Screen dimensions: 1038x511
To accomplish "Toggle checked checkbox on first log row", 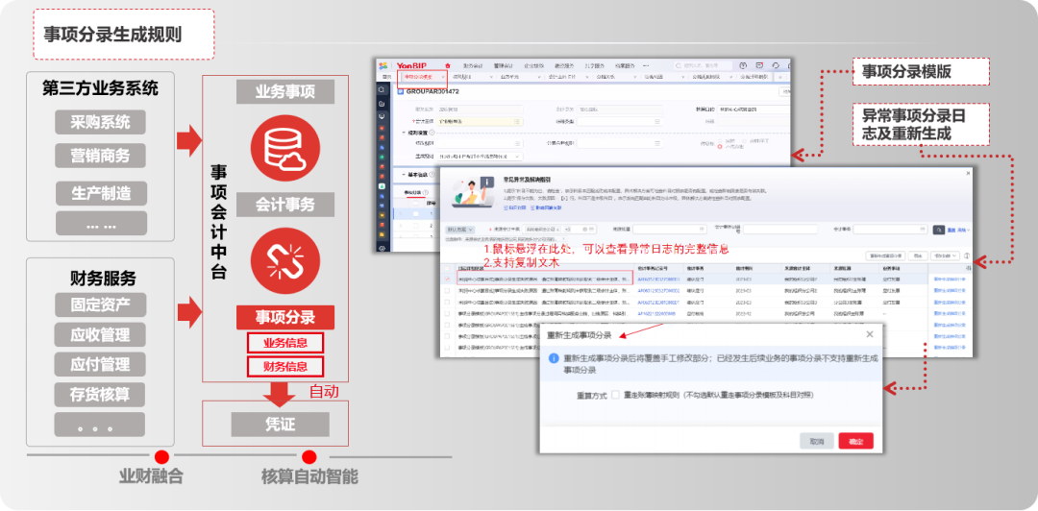I will point(449,279).
